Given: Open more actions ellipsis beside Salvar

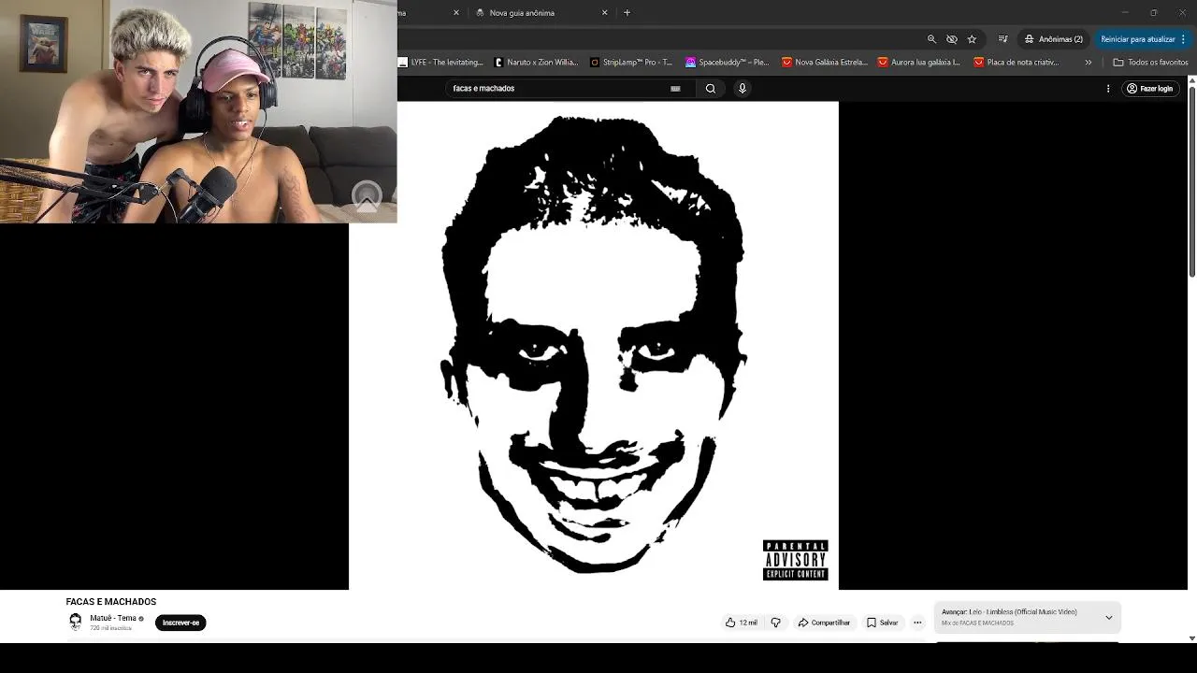Looking at the screenshot, I should [x=917, y=623].
